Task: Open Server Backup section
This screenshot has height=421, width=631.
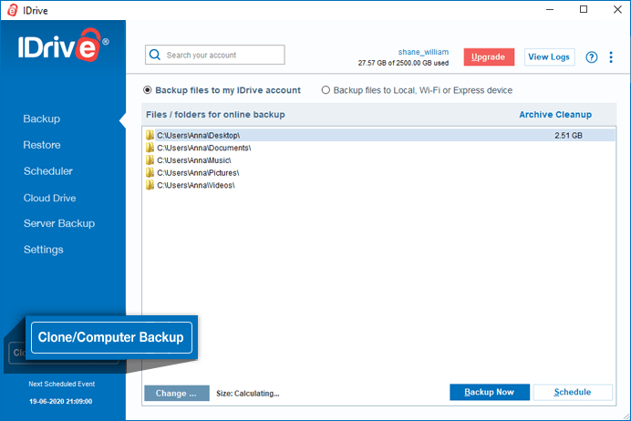Action: 59,223
